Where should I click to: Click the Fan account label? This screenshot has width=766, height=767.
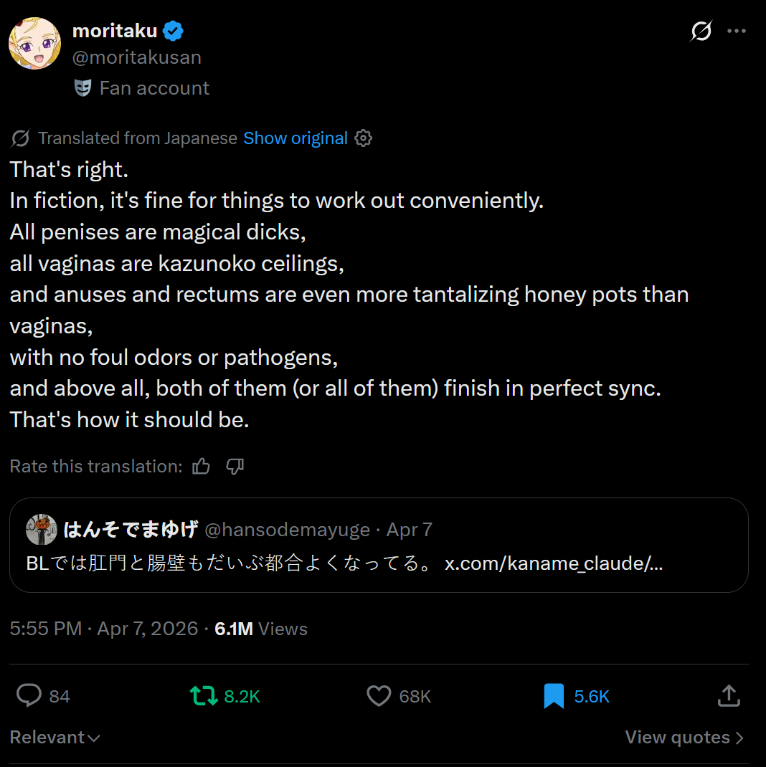[154, 88]
